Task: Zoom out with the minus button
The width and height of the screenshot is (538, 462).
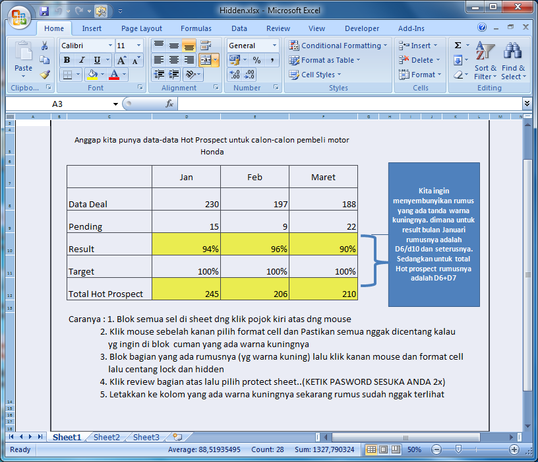Action: [436, 449]
